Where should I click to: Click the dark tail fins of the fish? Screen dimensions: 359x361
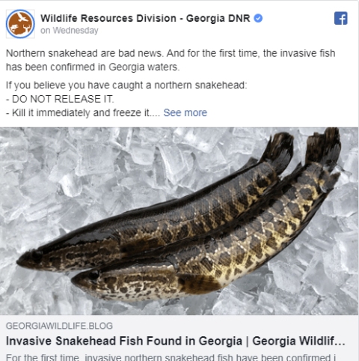[304, 150]
